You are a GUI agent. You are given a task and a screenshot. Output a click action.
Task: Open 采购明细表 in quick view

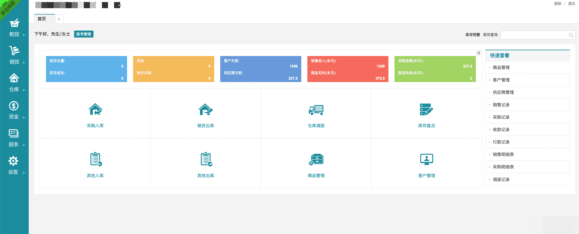(503, 167)
